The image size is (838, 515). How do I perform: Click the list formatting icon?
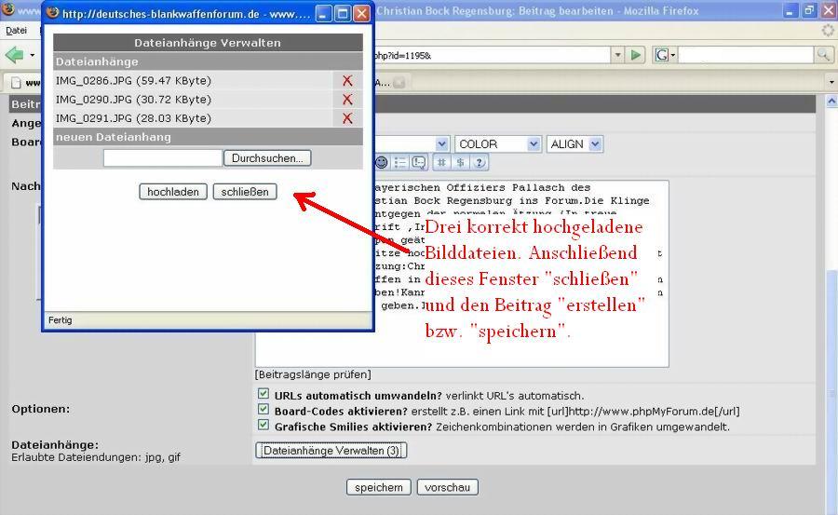400,162
